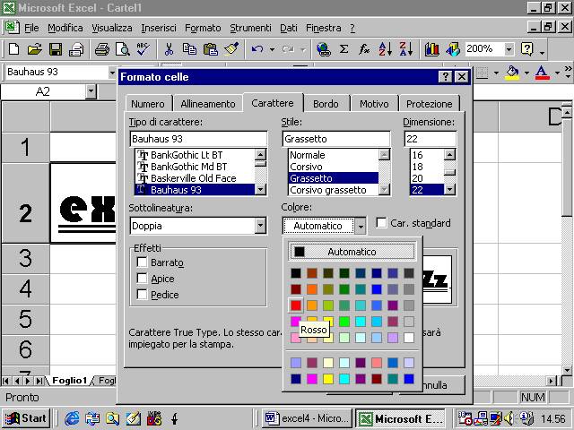Click the New workbook icon
574x430 pixels.
pos(13,48)
